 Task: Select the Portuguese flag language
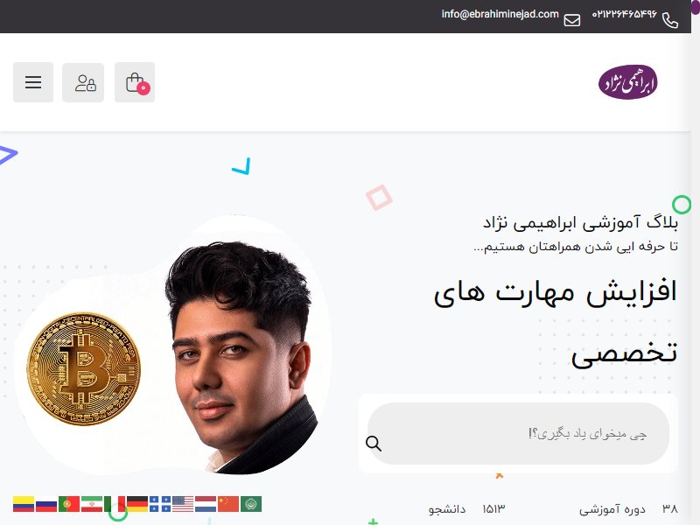pos(69,504)
